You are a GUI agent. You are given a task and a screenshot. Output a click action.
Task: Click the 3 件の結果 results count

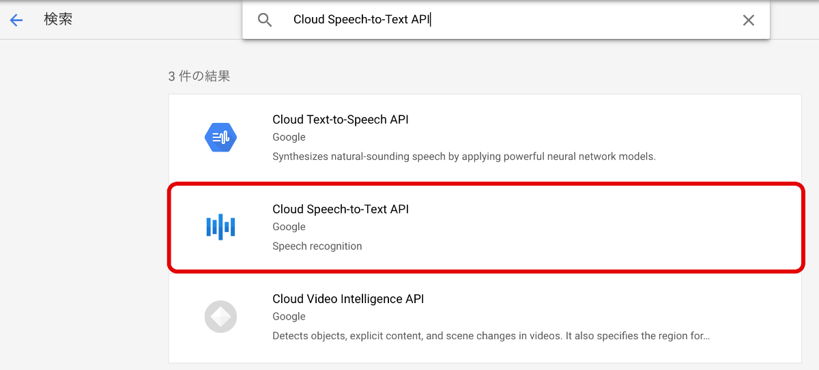click(x=199, y=76)
